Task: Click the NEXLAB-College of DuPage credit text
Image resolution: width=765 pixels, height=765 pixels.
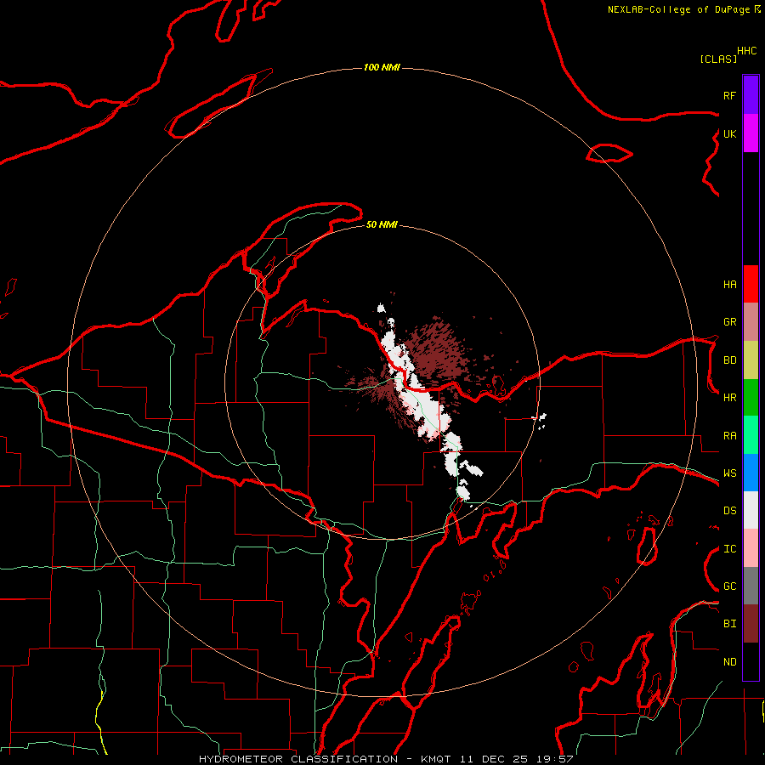Action: point(678,9)
